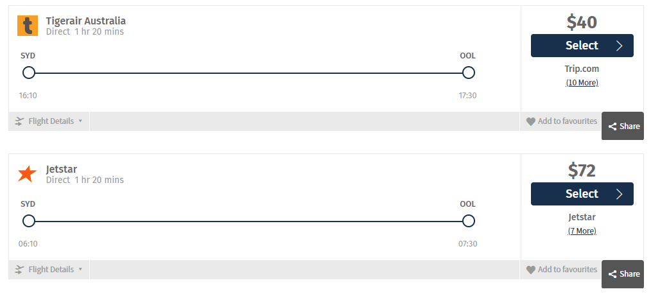Image resolution: width=651 pixels, height=296 pixels.
Task: Click heart icon on Tigerair flight
Action: tap(530, 121)
